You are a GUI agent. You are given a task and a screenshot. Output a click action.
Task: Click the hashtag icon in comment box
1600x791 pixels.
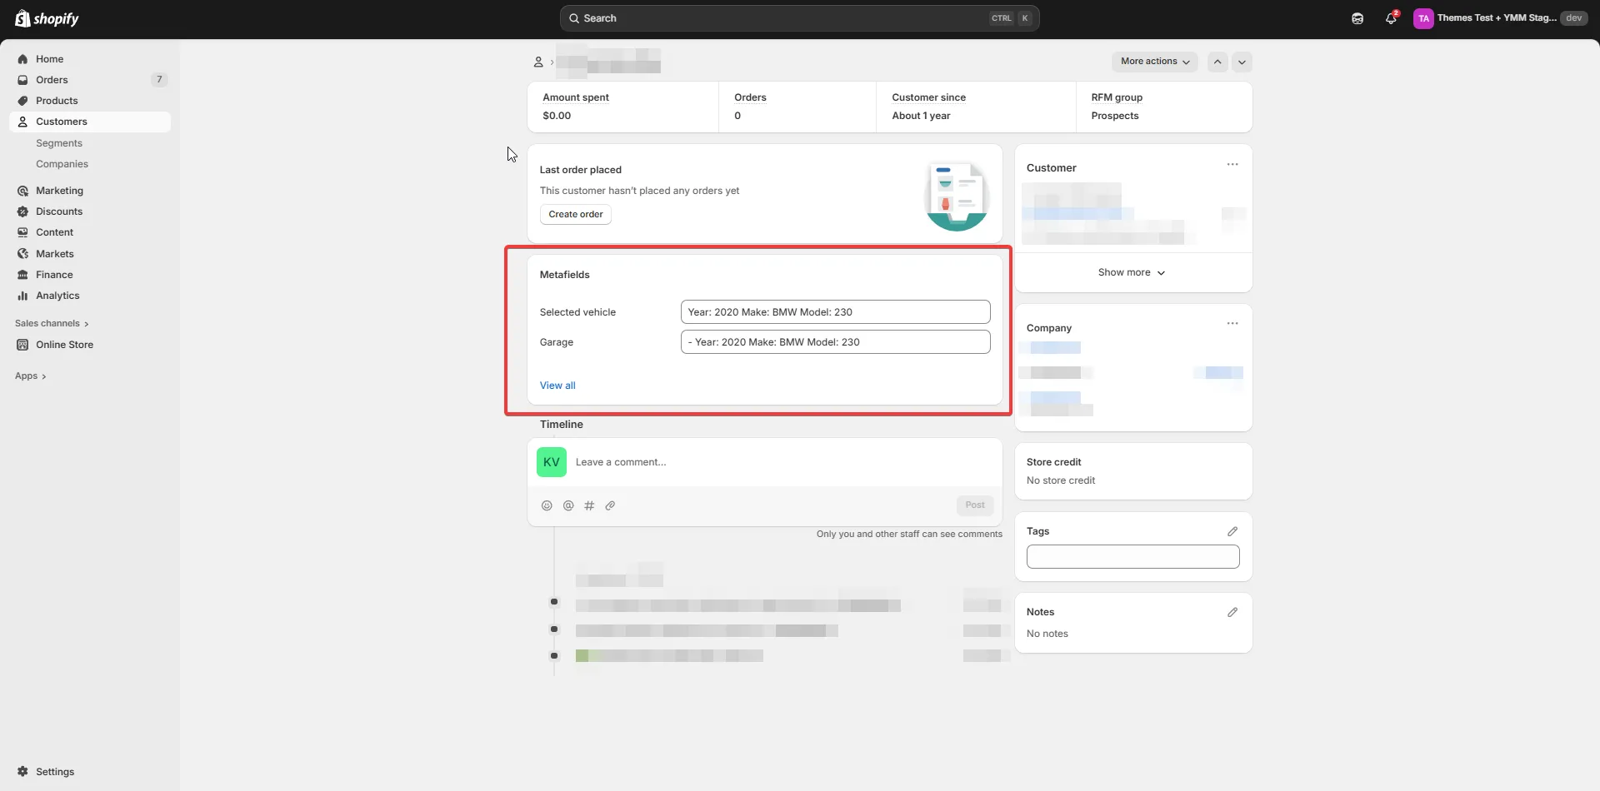589,505
